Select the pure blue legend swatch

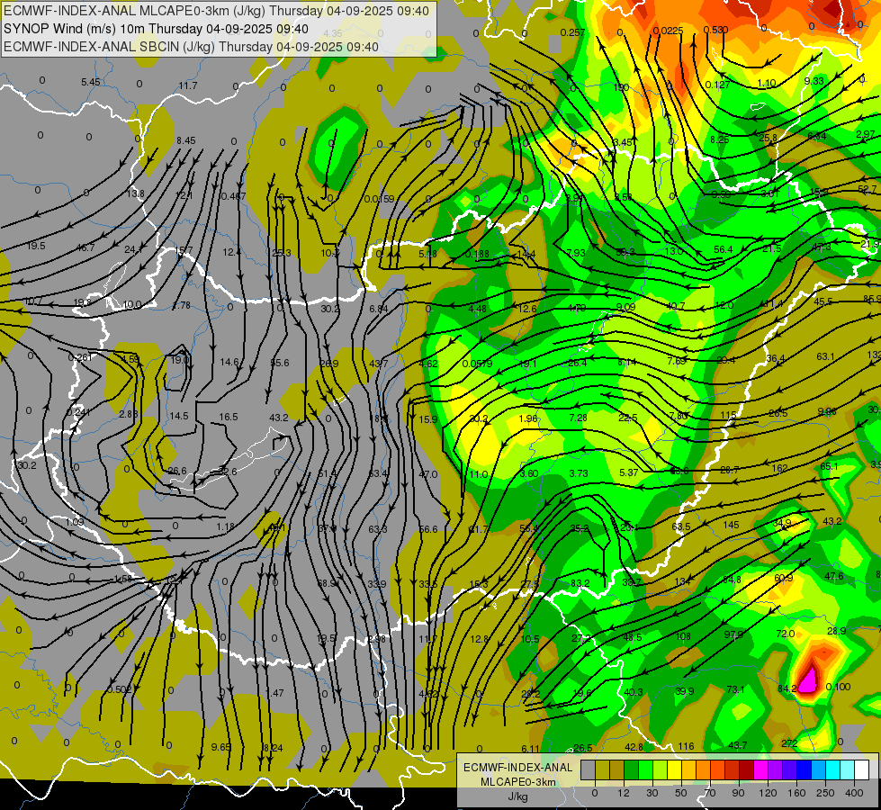[x=804, y=770]
